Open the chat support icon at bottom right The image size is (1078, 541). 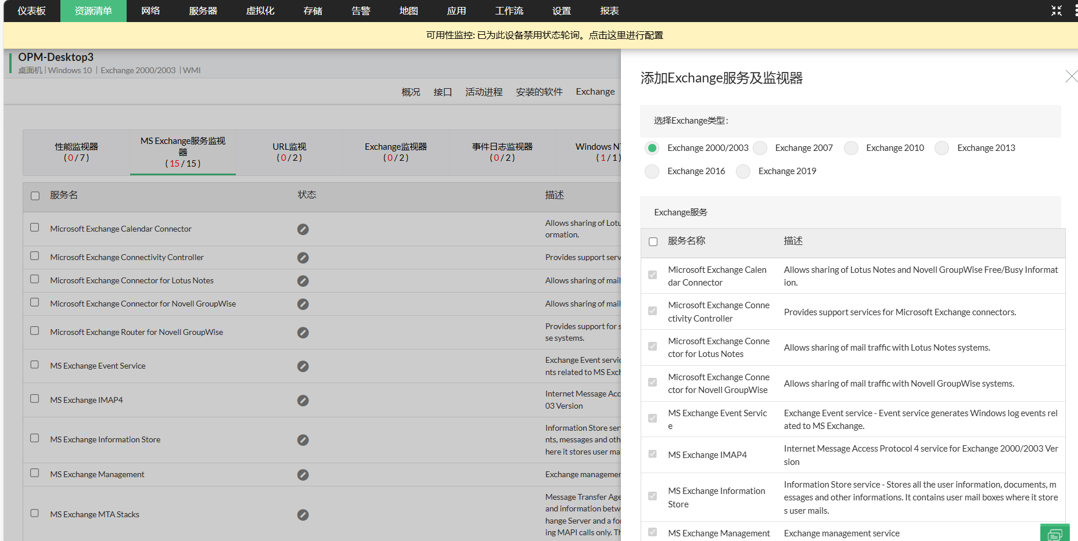pyautogui.click(x=1054, y=534)
